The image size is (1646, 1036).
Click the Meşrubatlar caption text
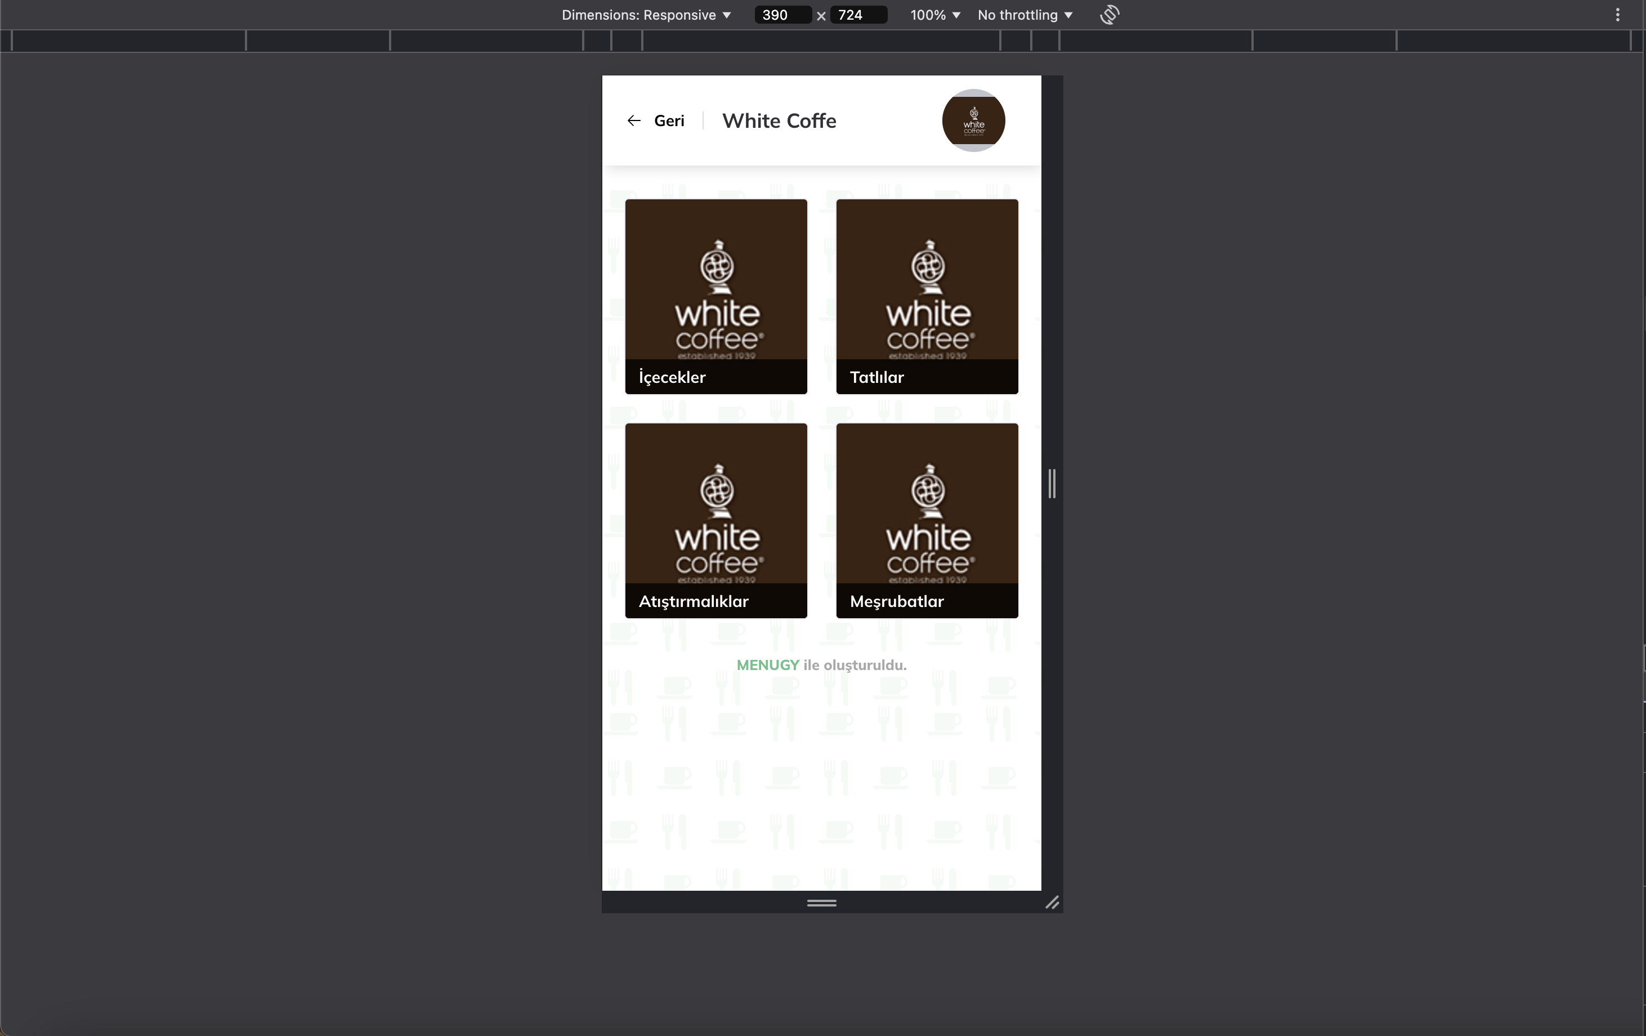(x=897, y=602)
